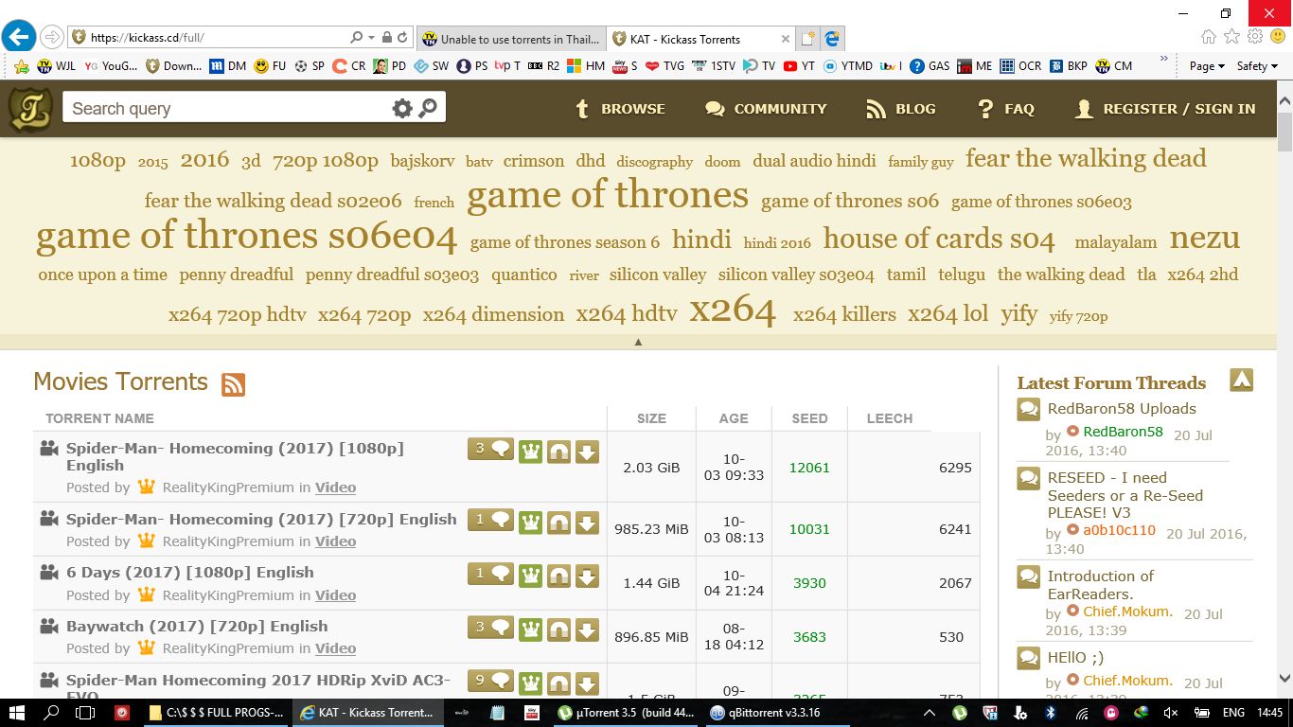Viewport: 1293px width, 727px height.
Task: Click forum user a0b10c110
Action: 1120,530
